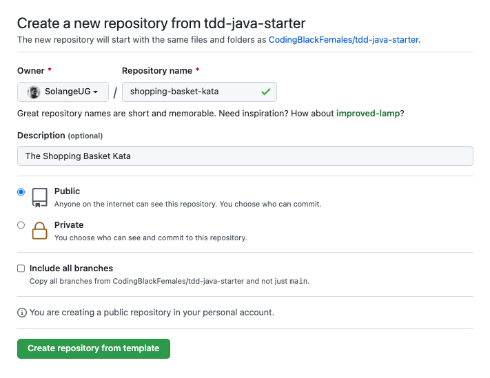Click the 'Copy all branches' description text
This screenshot has height=378, width=490.
point(170,281)
